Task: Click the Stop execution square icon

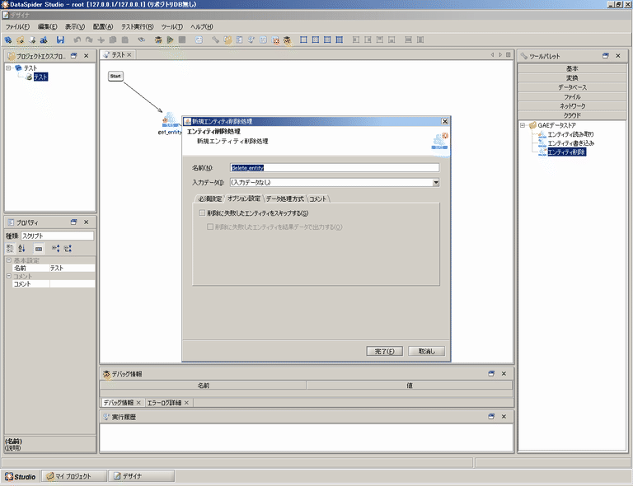Action: [182, 40]
